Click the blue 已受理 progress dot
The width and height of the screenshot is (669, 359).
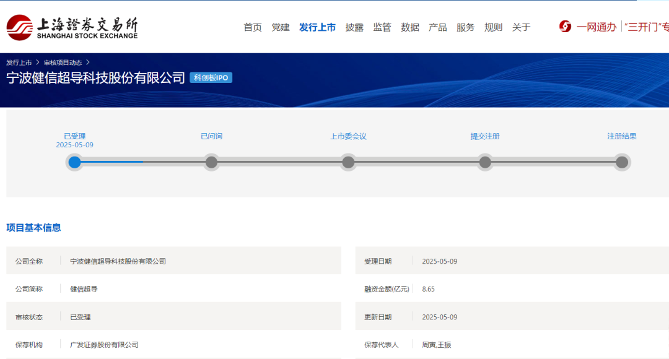[x=75, y=162]
